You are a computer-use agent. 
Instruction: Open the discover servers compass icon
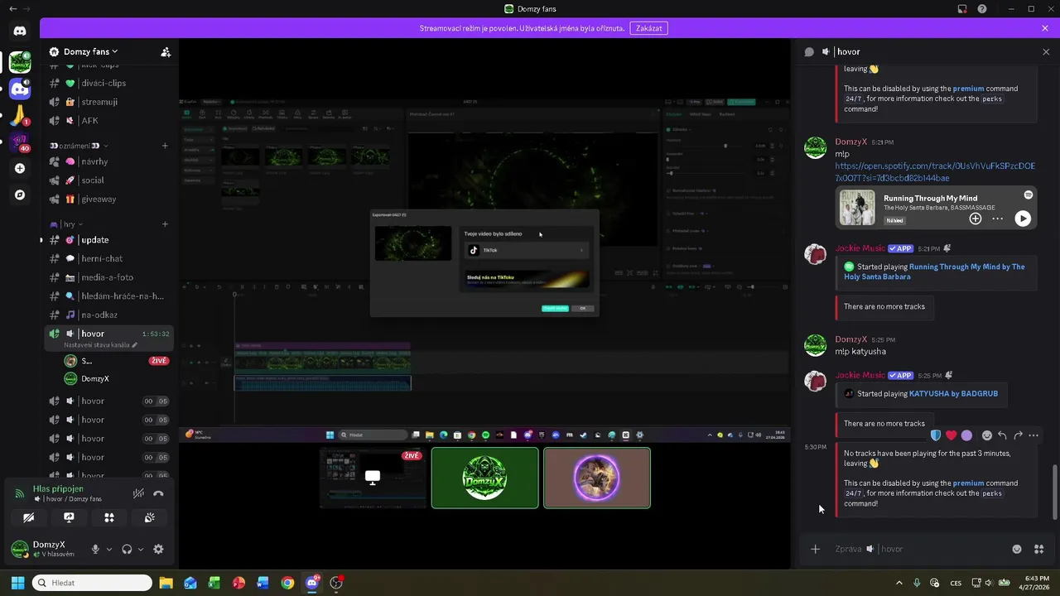pyautogui.click(x=20, y=195)
